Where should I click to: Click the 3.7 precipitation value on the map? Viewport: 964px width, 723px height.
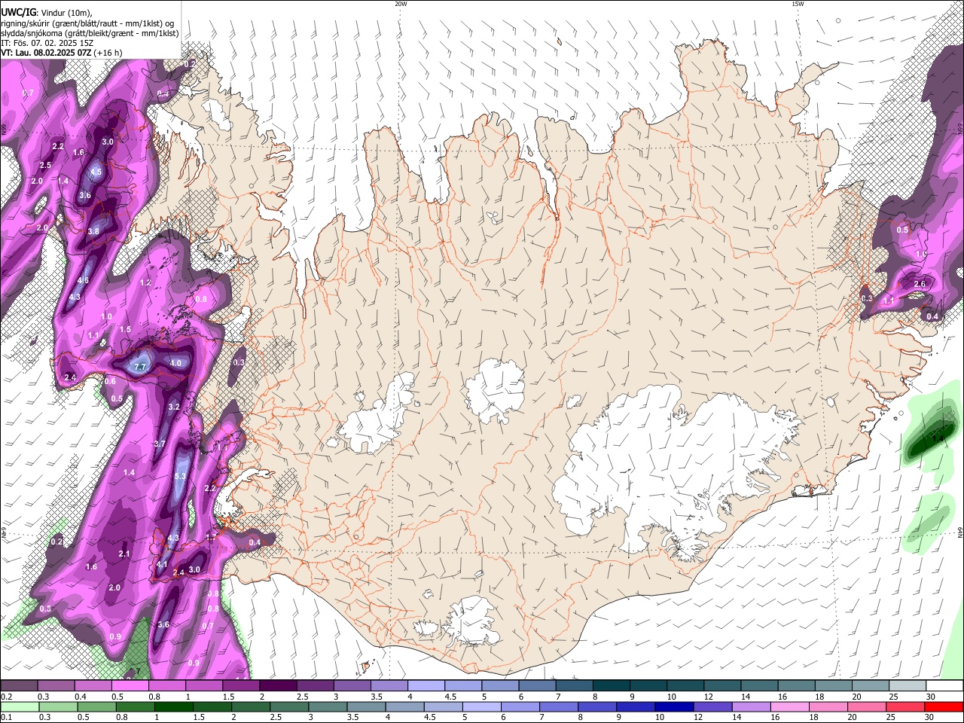coord(159,444)
